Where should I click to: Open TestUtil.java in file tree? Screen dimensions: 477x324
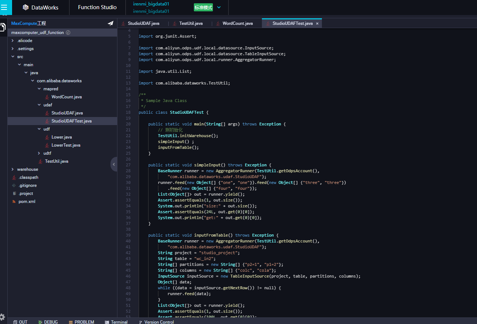tap(56, 161)
